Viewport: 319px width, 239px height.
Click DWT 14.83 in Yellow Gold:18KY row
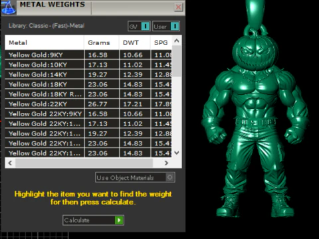pyautogui.click(x=133, y=84)
